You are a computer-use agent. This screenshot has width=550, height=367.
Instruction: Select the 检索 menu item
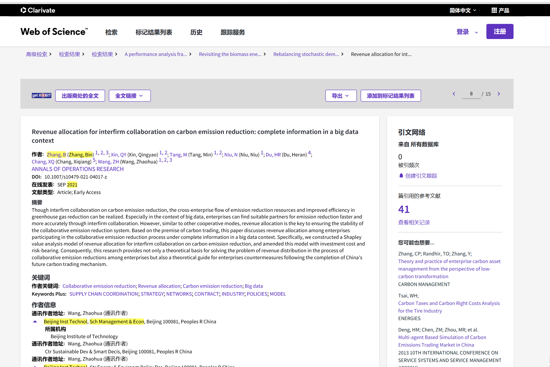(x=111, y=32)
